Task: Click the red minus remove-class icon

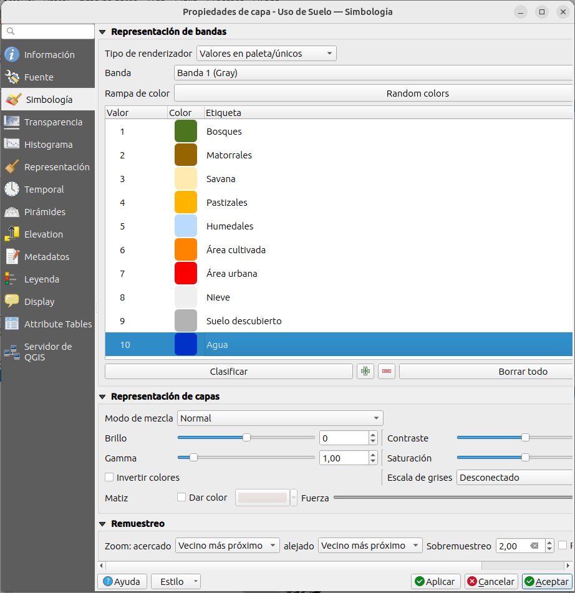Action: (x=387, y=372)
